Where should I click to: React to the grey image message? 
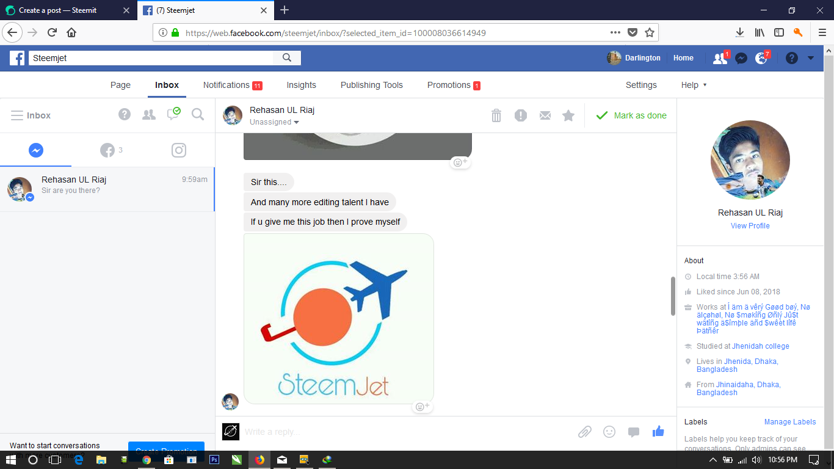tap(460, 162)
